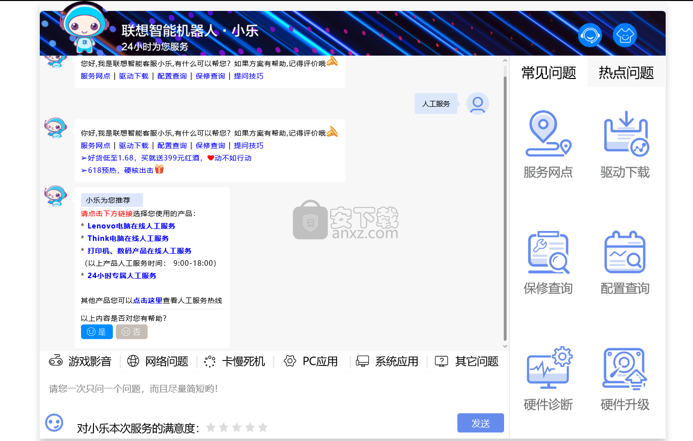Click the 发送 send button

481,423
